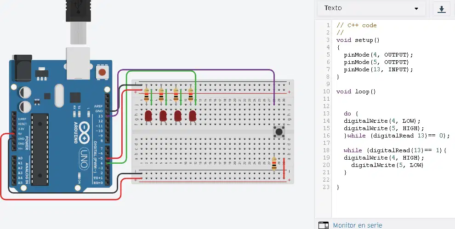Select the first green jumper by the LED resistors
This screenshot has width=455, height=229.
pos(151,97)
